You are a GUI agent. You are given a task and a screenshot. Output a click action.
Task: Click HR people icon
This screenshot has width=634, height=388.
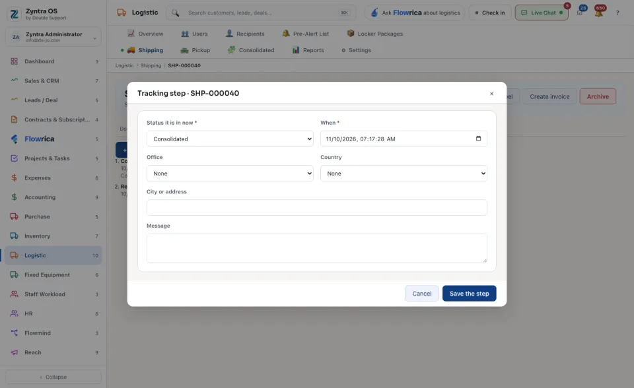coord(14,313)
